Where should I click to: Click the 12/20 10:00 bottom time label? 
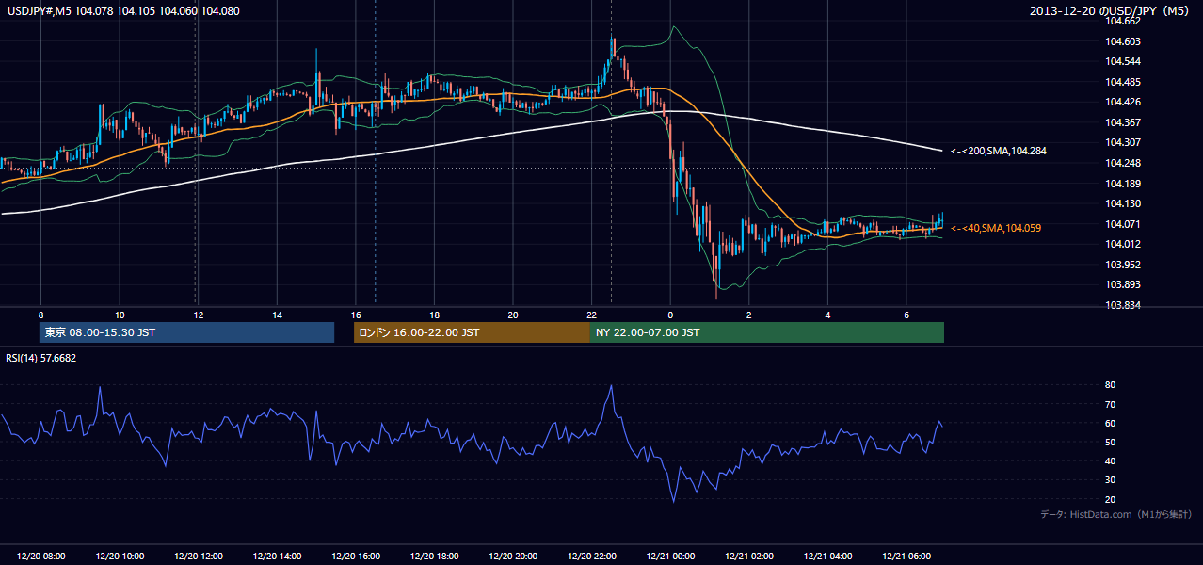pos(120,557)
